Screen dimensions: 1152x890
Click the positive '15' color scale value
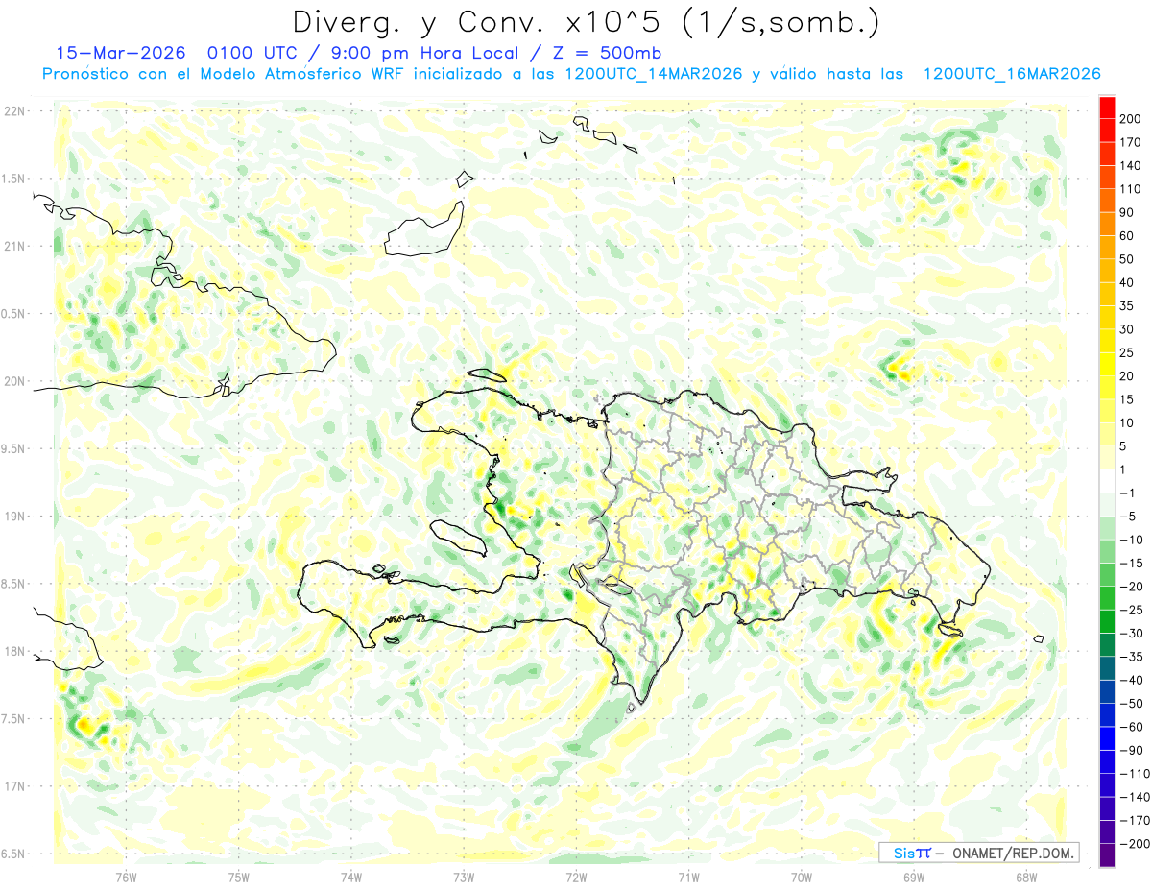pyautogui.click(x=1127, y=399)
